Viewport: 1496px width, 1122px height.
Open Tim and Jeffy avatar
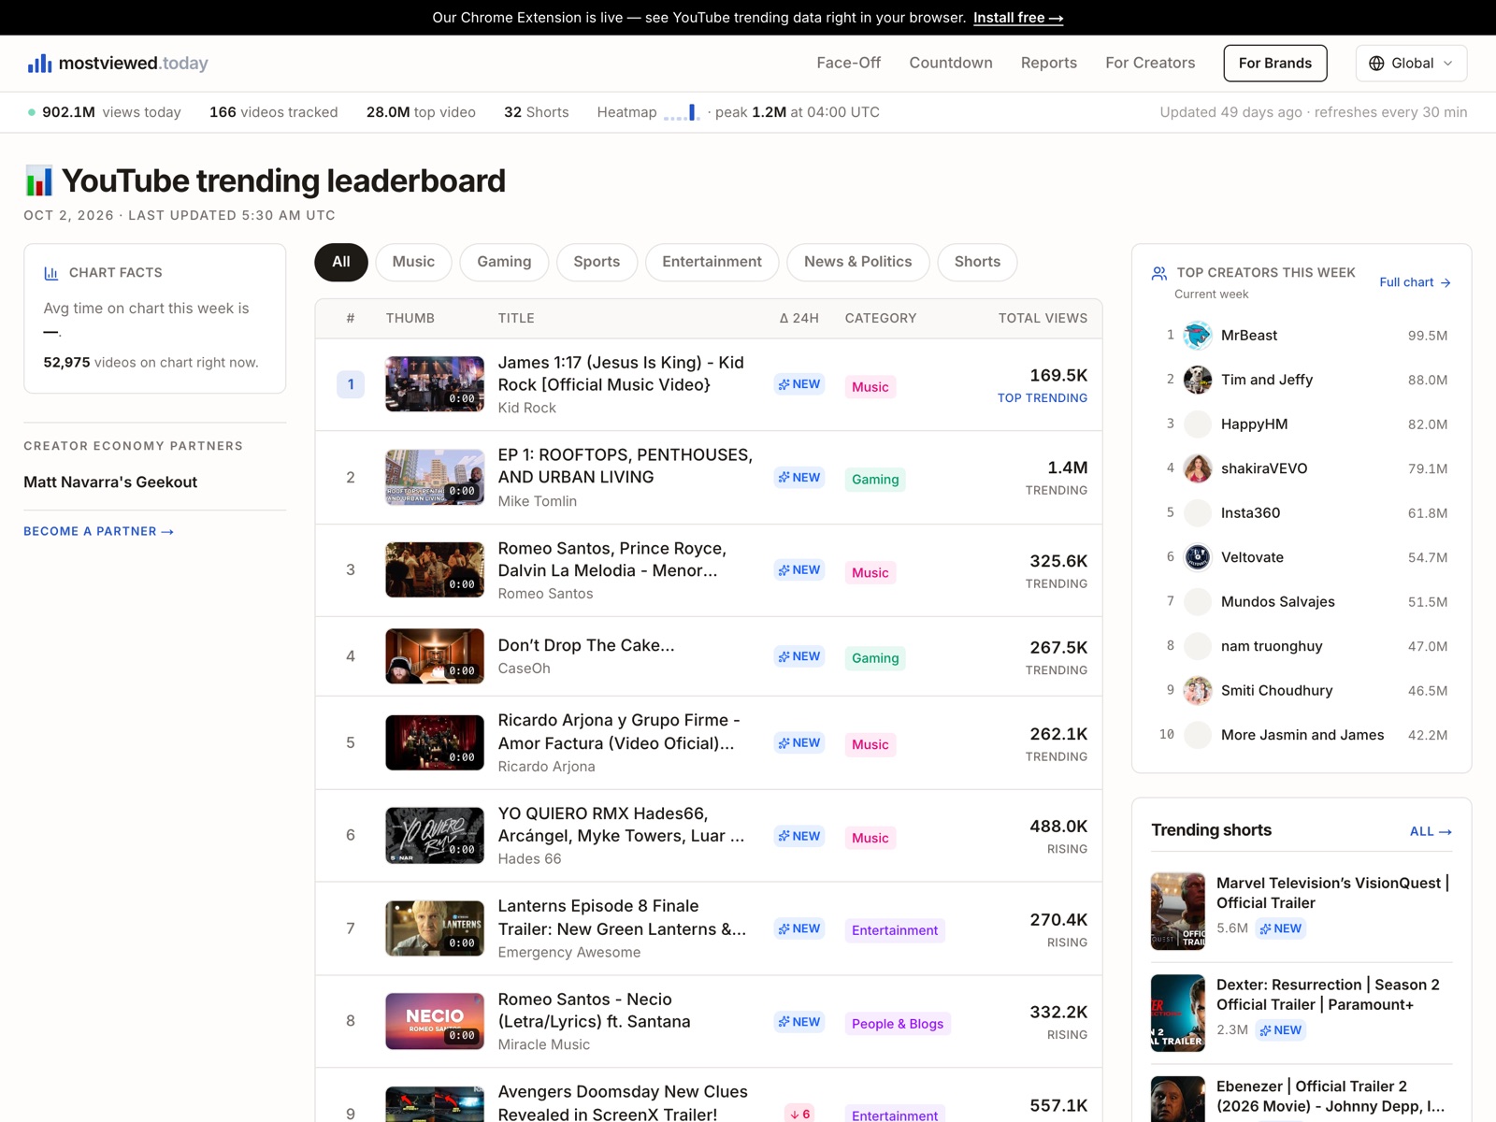click(x=1198, y=380)
